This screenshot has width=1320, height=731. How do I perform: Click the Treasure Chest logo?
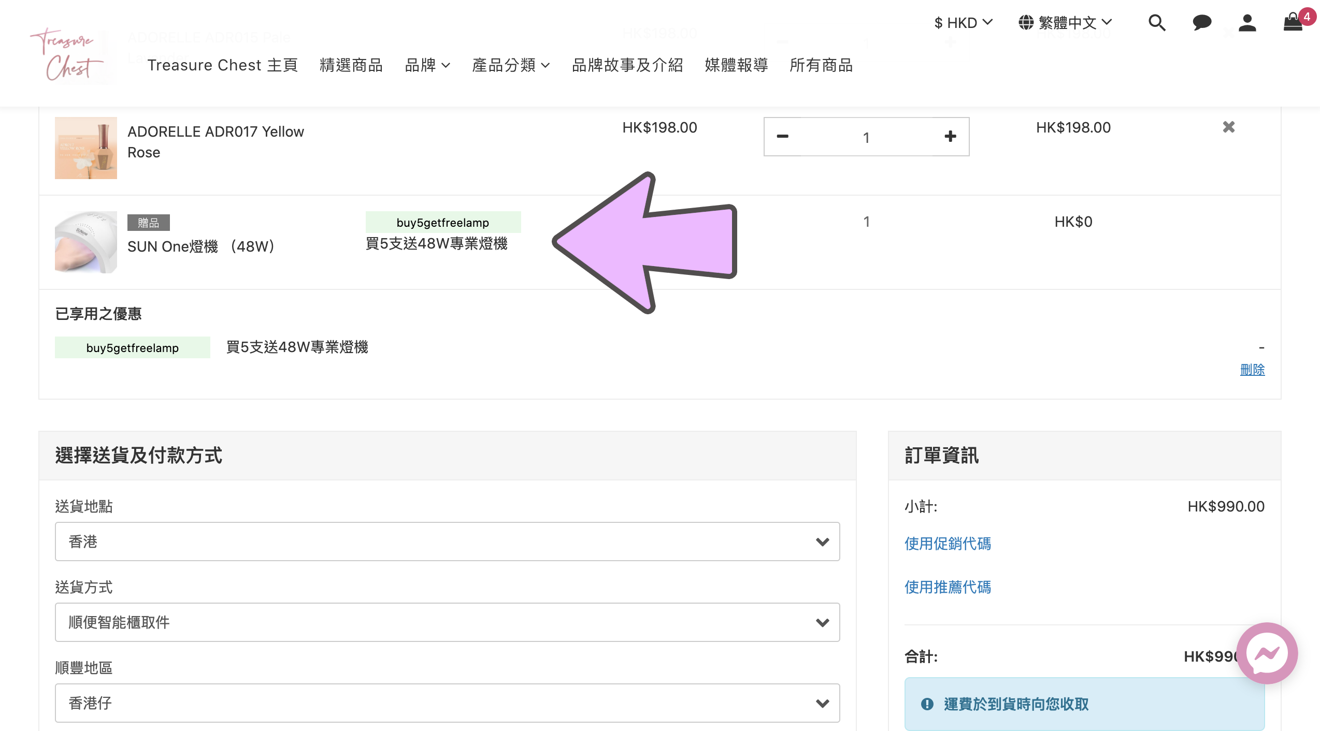[x=67, y=54]
